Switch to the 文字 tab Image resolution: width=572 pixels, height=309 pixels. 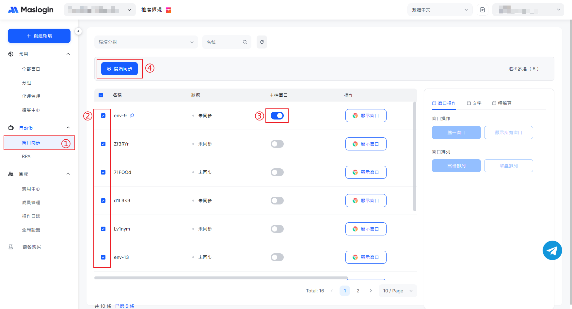pyautogui.click(x=474, y=103)
